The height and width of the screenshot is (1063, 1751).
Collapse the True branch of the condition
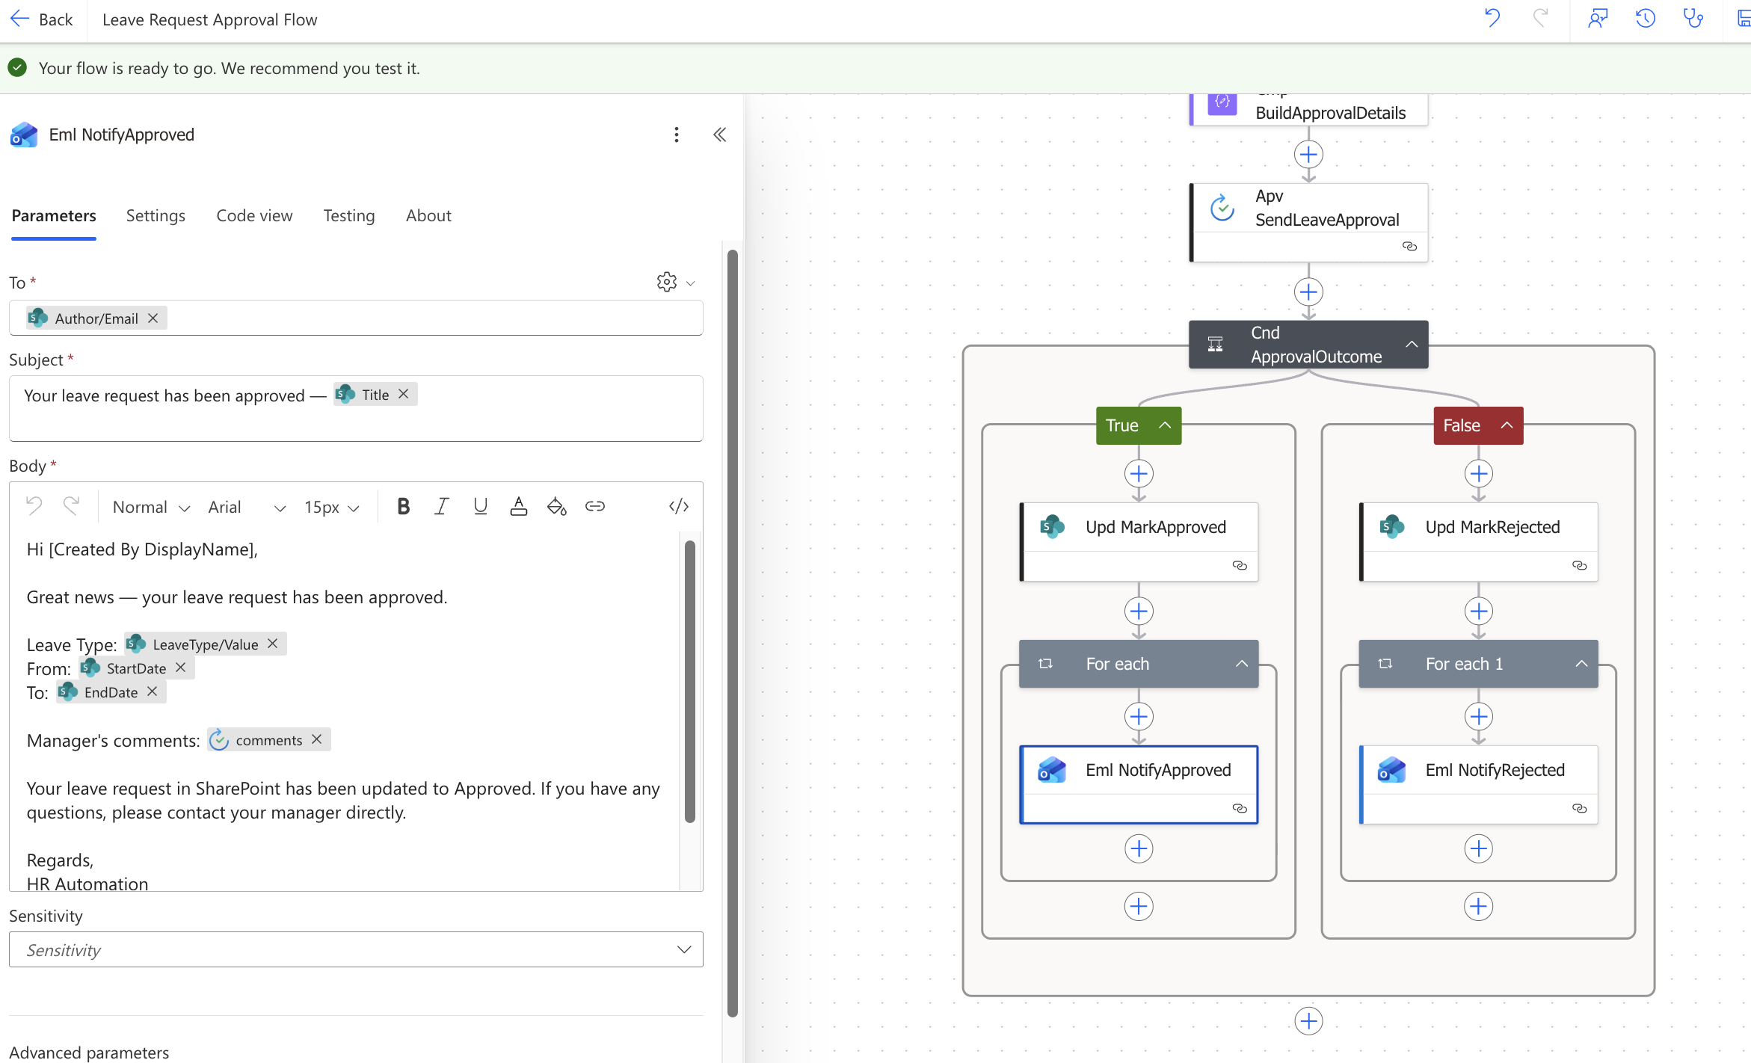pyautogui.click(x=1166, y=425)
